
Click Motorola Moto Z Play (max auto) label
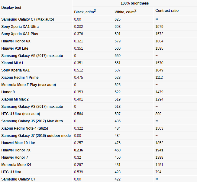28,85
